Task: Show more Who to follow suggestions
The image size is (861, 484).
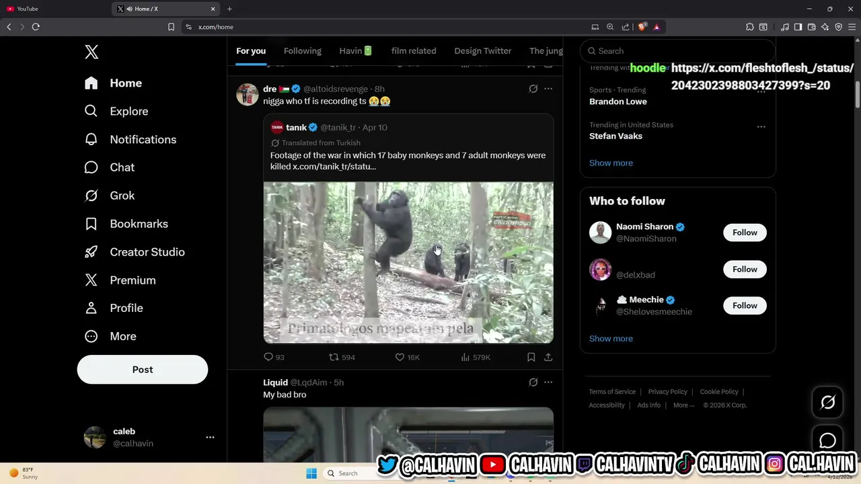Action: (611, 339)
